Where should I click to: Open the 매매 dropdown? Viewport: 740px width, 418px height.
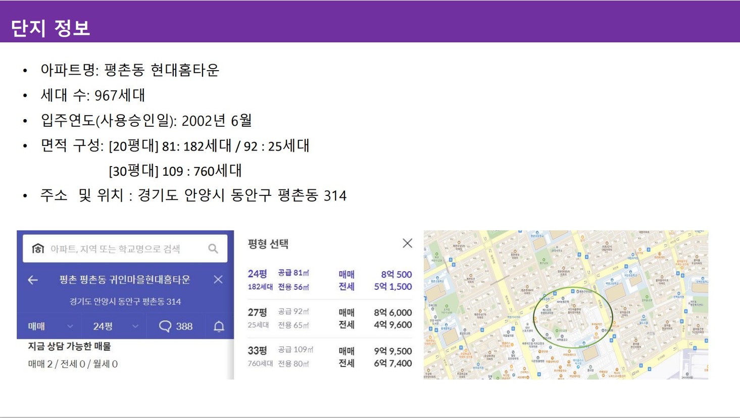(x=50, y=327)
